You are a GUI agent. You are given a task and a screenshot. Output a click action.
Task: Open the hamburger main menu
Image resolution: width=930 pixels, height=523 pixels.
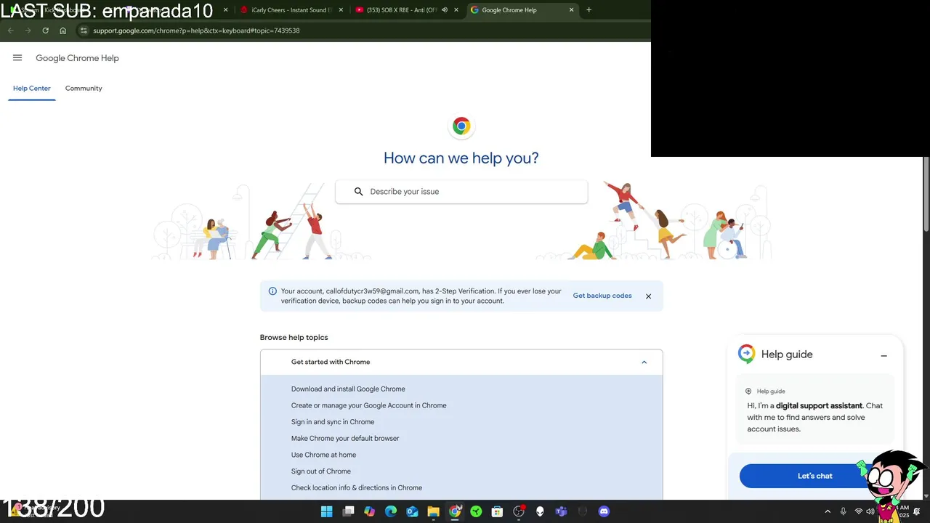[x=17, y=58]
